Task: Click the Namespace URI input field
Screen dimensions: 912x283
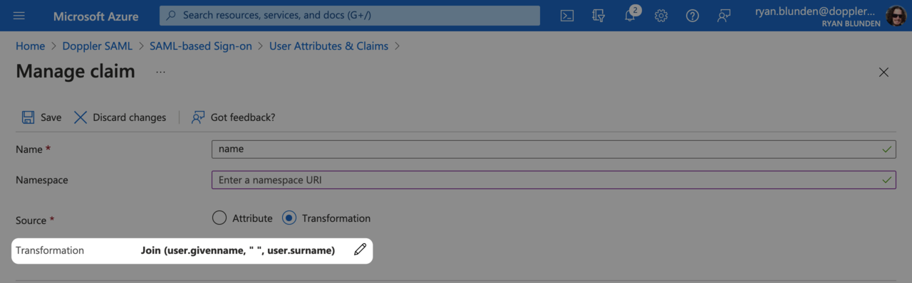Action: [554, 180]
